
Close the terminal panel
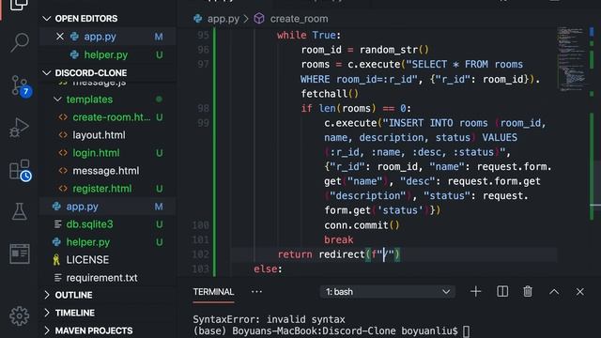pos(580,292)
